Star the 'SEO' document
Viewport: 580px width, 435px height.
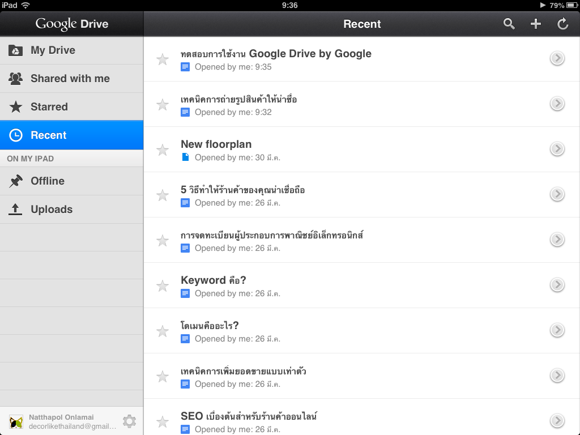(x=163, y=421)
